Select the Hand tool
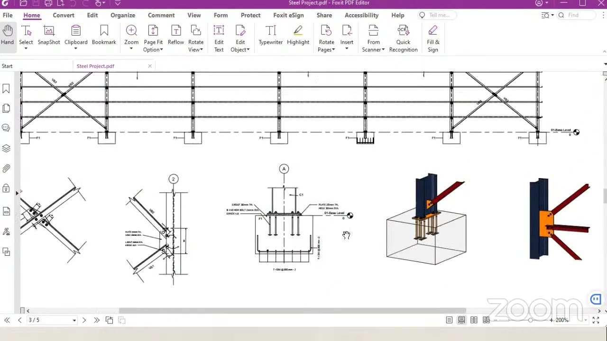 pos(8,36)
